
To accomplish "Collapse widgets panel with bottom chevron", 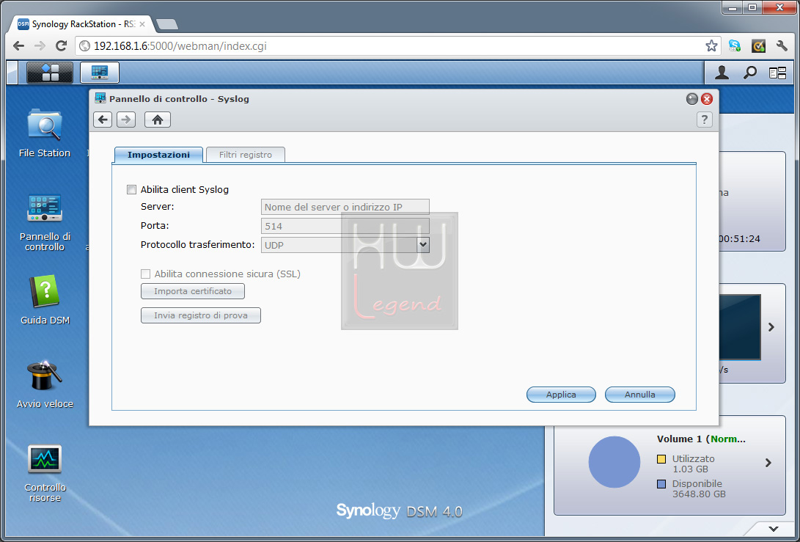I will pyautogui.click(x=774, y=529).
